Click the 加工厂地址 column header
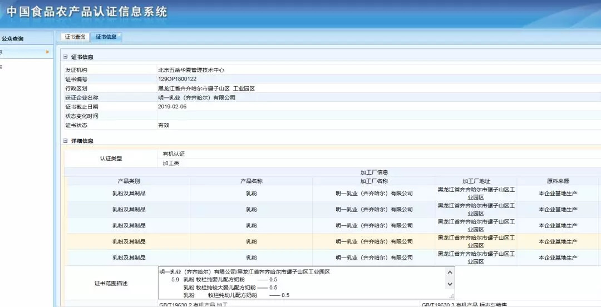The height and width of the screenshot is (307, 601). point(476,181)
